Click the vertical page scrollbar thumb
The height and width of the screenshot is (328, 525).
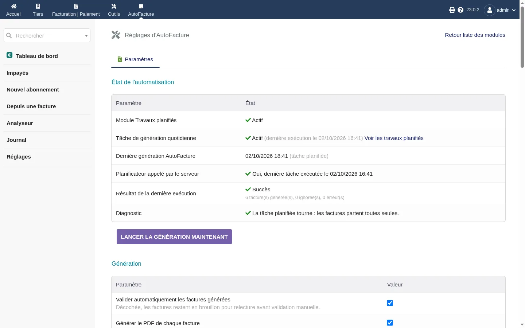click(x=522, y=36)
